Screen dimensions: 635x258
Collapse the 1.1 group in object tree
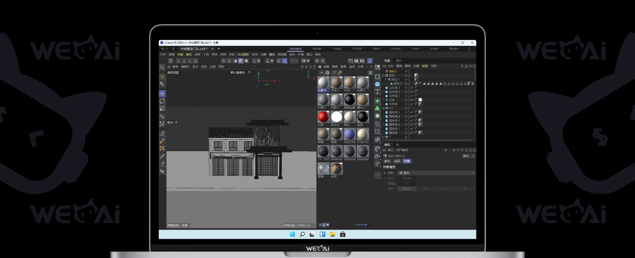pyautogui.click(x=383, y=108)
